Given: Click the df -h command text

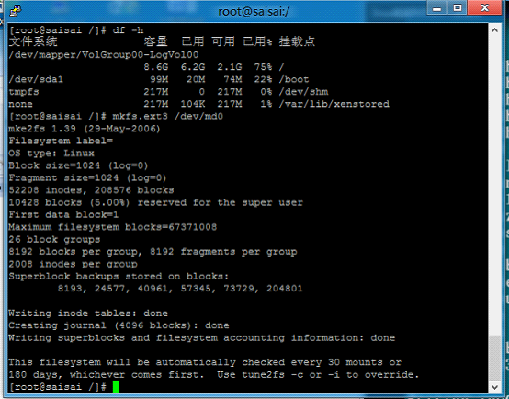Looking at the screenshot, I should click(128, 30).
